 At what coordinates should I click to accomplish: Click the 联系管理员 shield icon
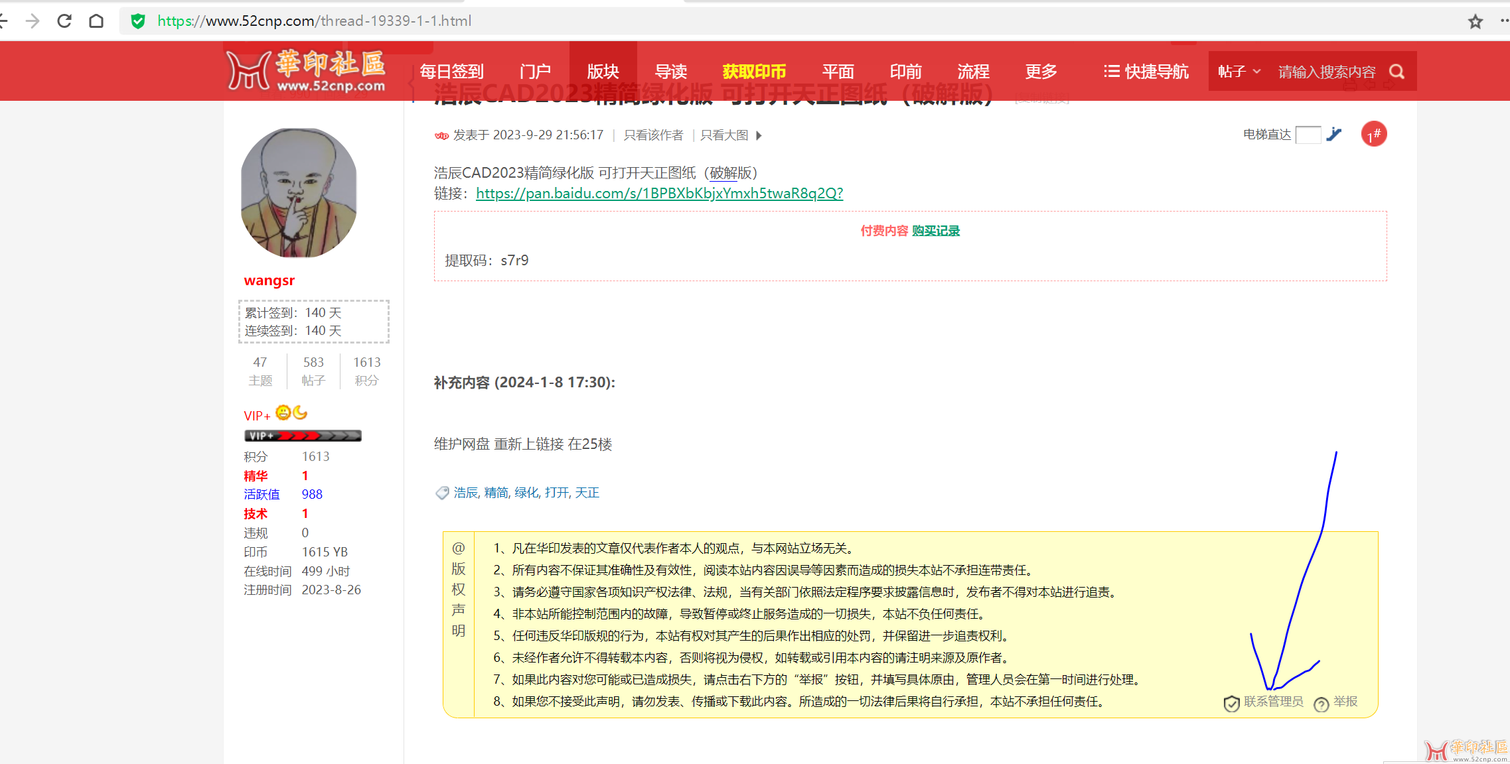click(1231, 704)
